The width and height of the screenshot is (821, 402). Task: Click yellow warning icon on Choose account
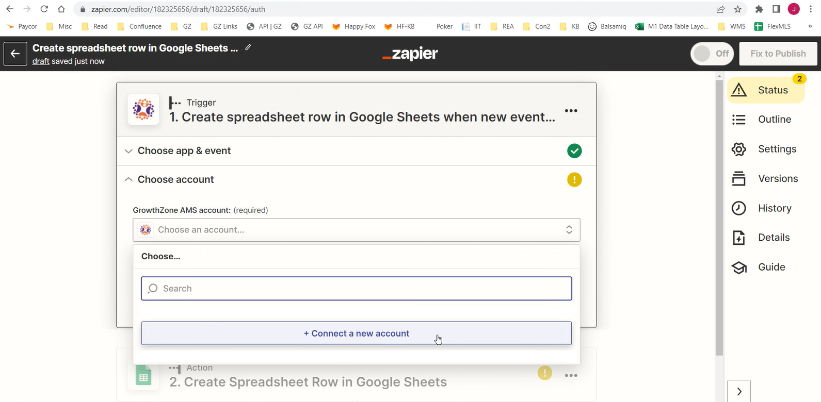coord(574,180)
